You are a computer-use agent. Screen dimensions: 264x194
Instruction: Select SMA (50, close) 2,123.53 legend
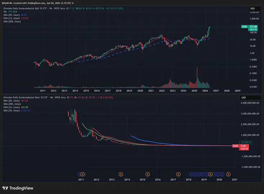click(x=17, y=110)
